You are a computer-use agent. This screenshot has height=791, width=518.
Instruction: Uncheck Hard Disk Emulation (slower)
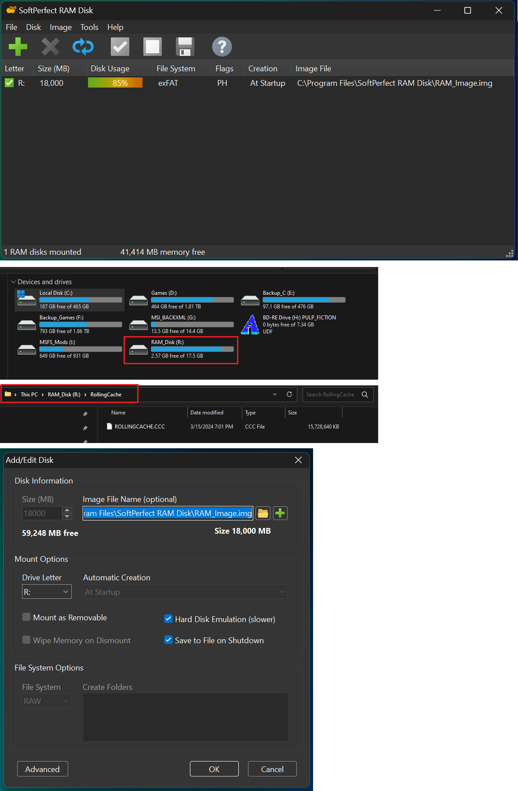coord(168,619)
